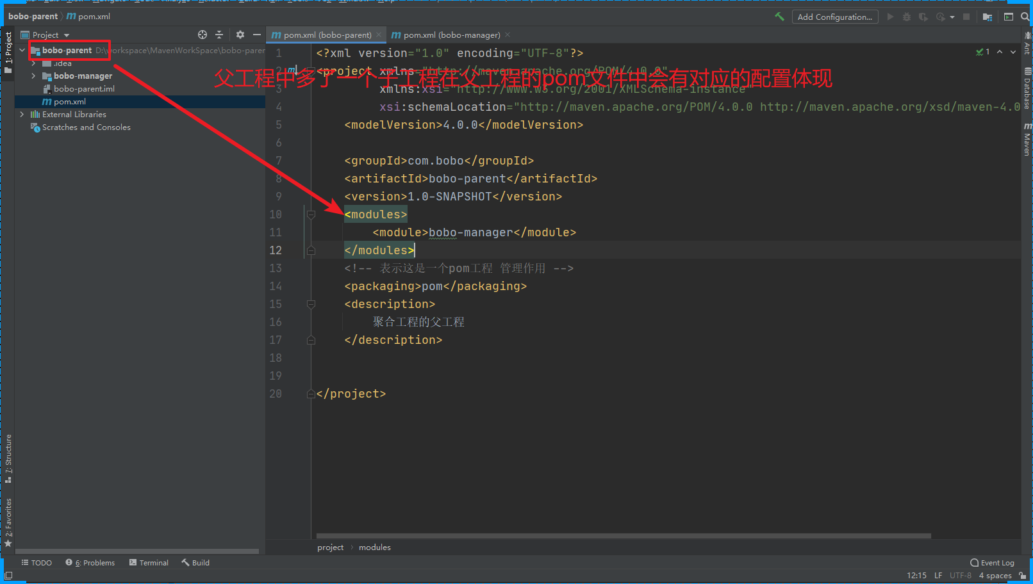This screenshot has width=1033, height=584.
Task: Select bobo-parent.iml file in tree
Action: pos(84,88)
